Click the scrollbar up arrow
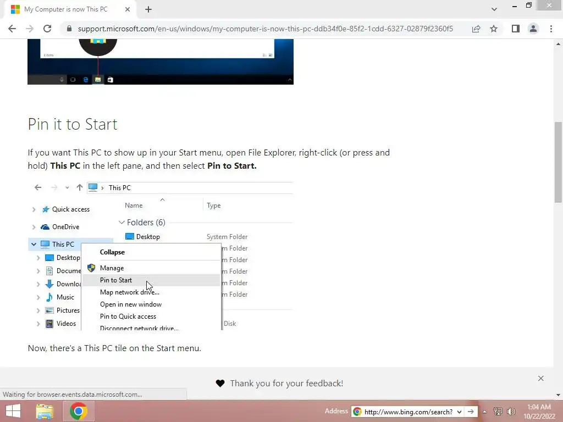Viewport: 563px width, 422px height. click(558, 44)
